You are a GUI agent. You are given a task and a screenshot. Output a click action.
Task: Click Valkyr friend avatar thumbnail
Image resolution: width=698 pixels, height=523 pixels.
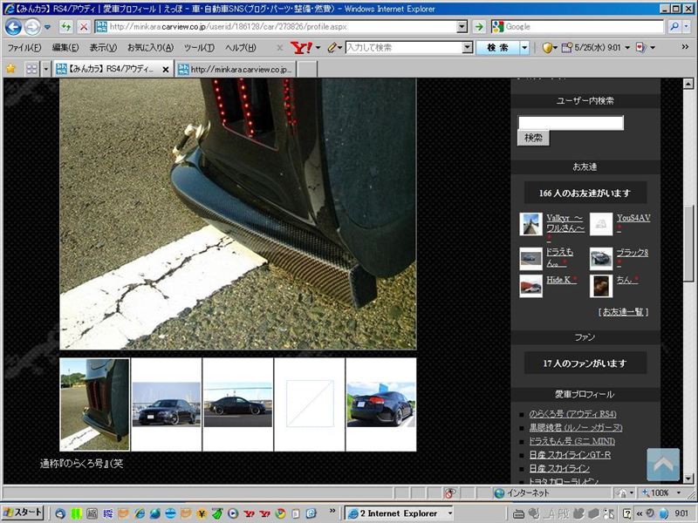pos(531,224)
